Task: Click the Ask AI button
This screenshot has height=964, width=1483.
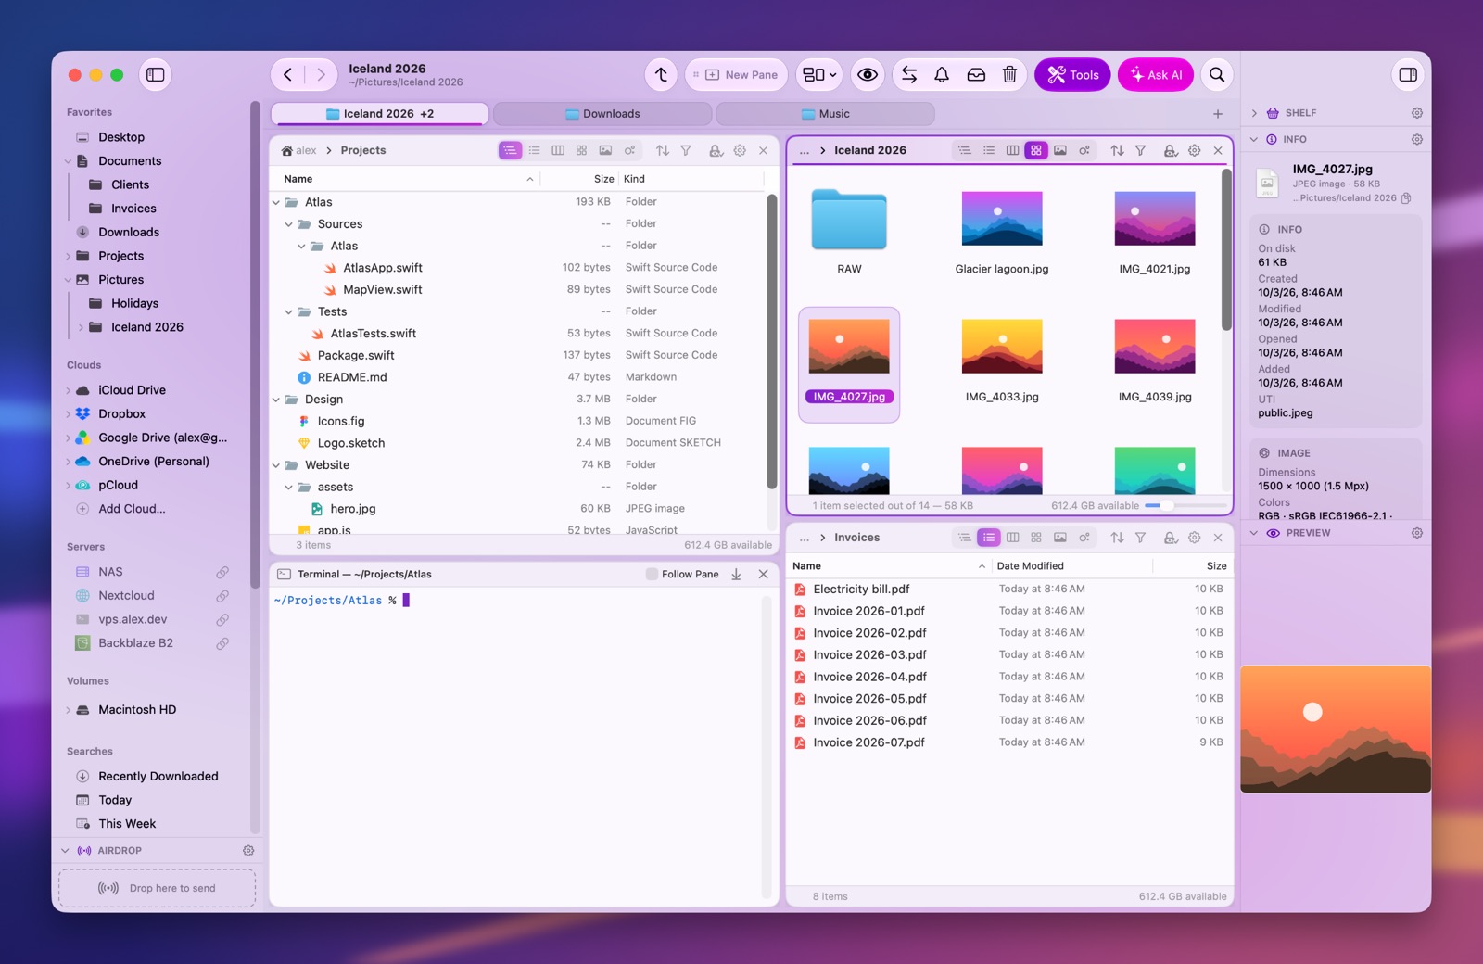Action: (1156, 75)
